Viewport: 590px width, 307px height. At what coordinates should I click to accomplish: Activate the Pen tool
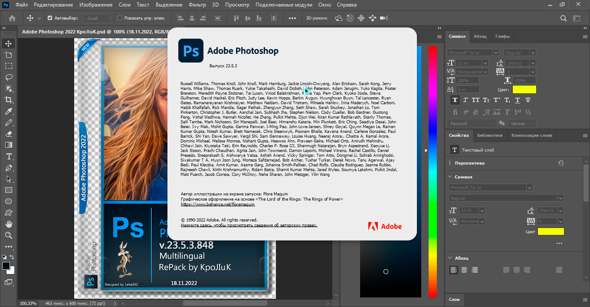click(8, 168)
